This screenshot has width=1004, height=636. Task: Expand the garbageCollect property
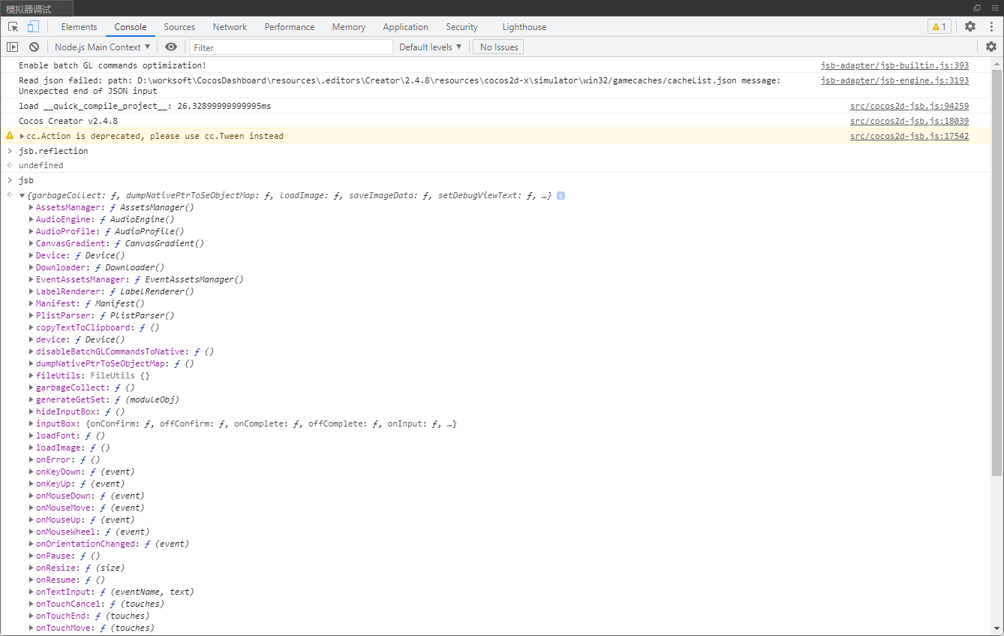(32, 387)
